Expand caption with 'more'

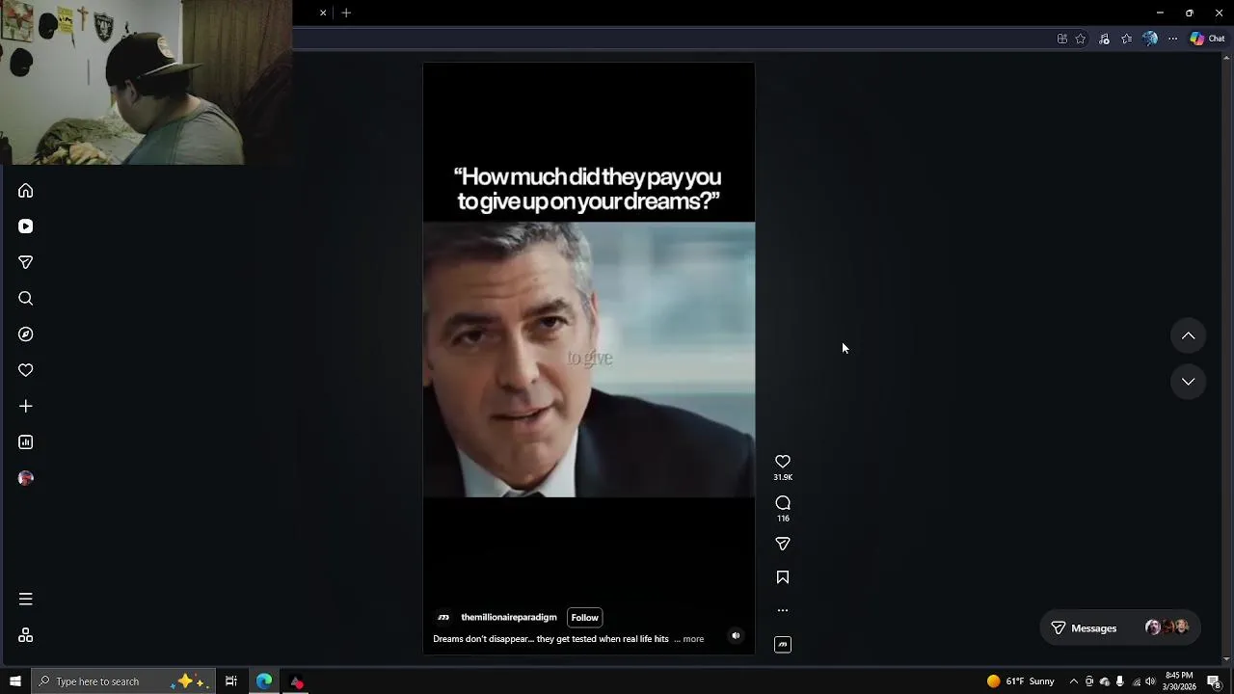click(x=693, y=639)
